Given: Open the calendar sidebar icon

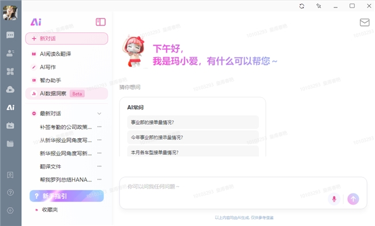Looking at the screenshot, I should pos(10,125).
